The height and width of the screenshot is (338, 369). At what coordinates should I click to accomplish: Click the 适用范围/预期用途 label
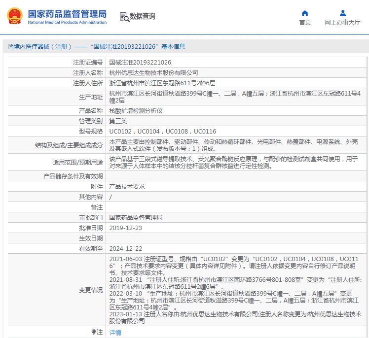[x=77, y=163]
